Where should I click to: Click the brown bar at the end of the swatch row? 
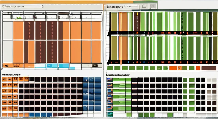[x=209, y=68]
